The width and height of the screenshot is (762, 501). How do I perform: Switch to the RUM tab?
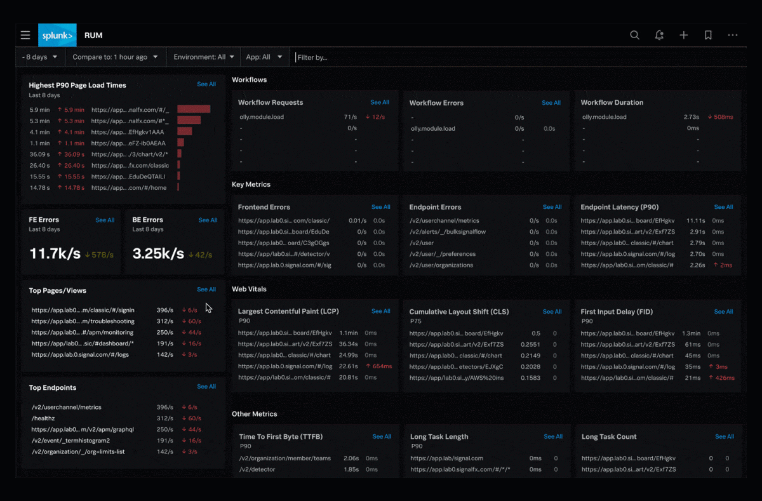pos(93,35)
